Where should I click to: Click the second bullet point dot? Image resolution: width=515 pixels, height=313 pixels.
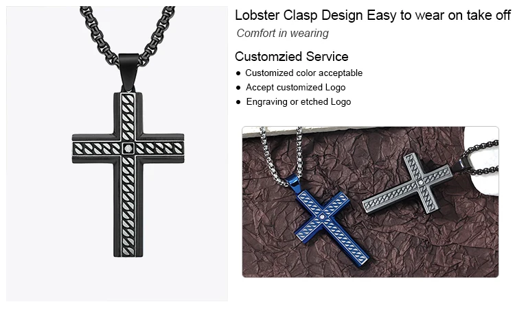tap(238, 88)
